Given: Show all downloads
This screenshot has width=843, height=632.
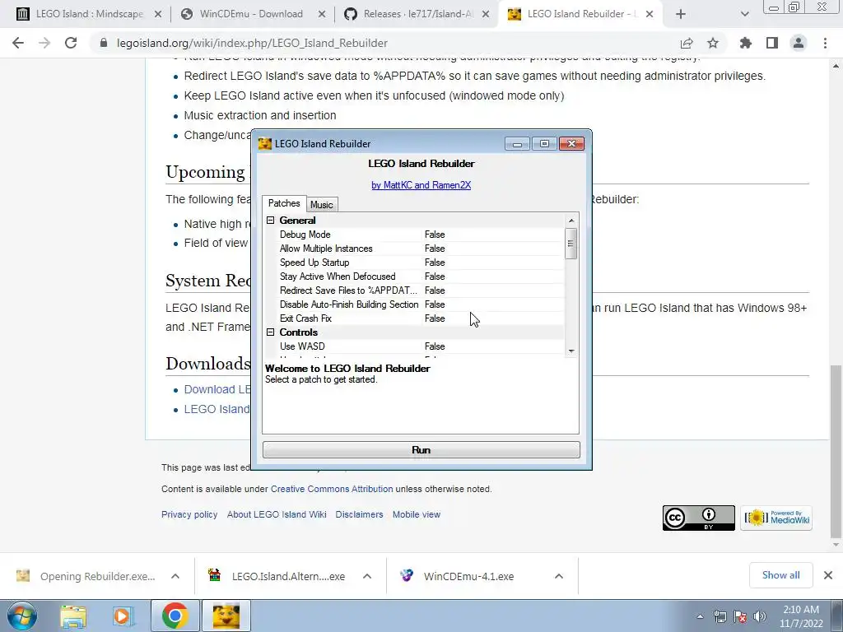Looking at the screenshot, I should pos(780,575).
